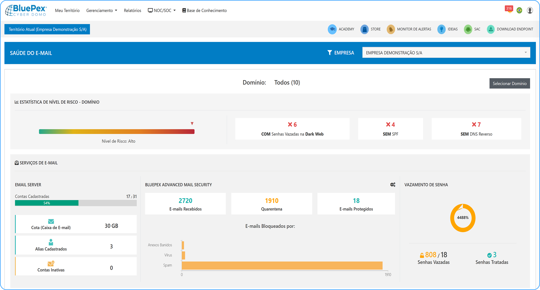Click the Spam bar in blocked chart
The image size is (540, 290).
[282, 265]
